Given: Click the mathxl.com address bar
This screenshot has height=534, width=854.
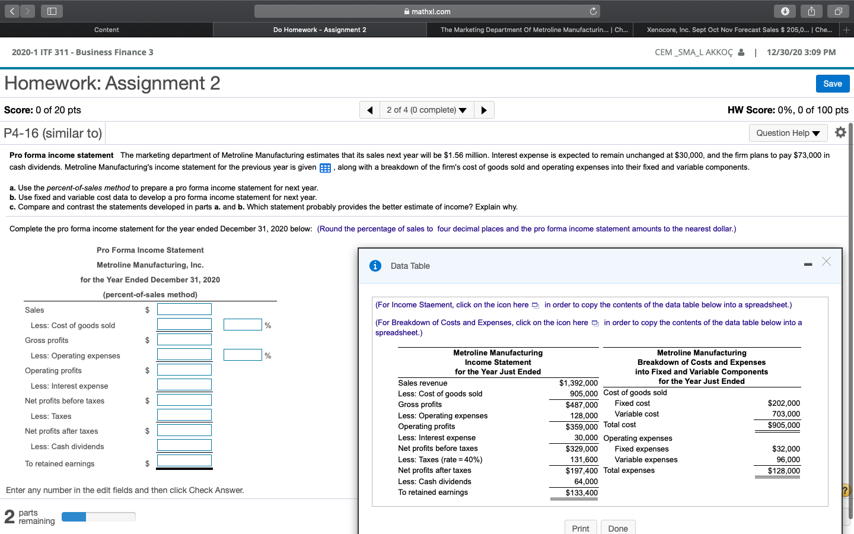Looking at the screenshot, I should pyautogui.click(x=427, y=11).
